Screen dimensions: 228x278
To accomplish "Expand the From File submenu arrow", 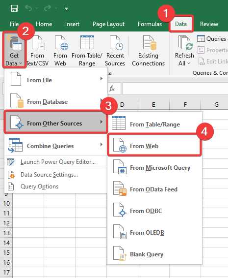I will [x=101, y=79].
